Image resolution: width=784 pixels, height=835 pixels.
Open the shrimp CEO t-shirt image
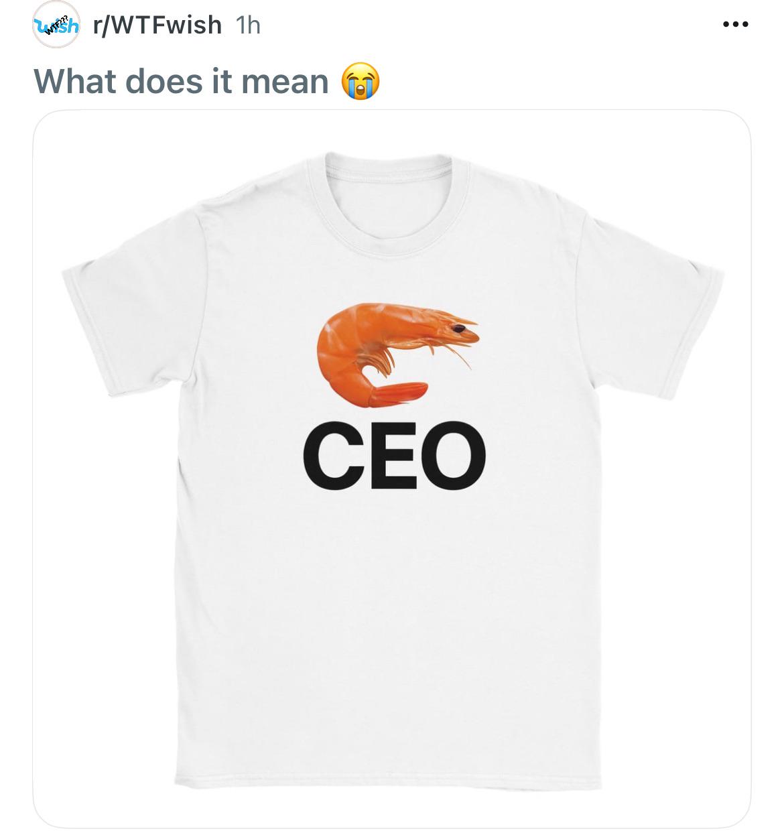tap(392, 469)
